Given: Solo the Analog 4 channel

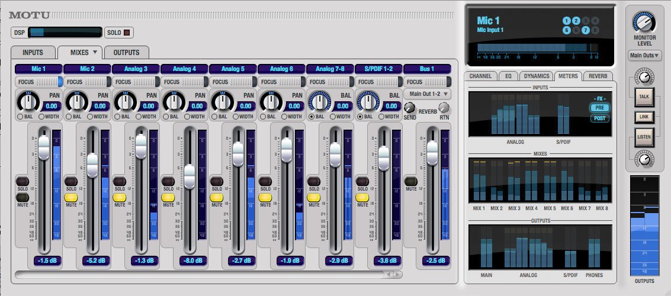Looking at the screenshot, I should click(168, 181).
